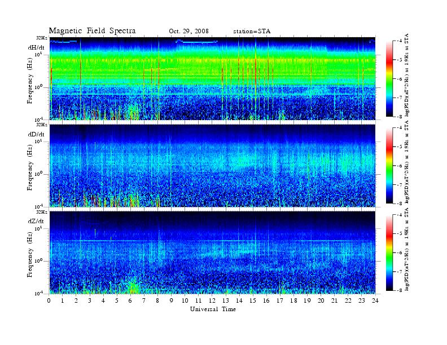The image size is (447, 345).
Task: Click hour tick "17" on the time axis
Action: click(x=281, y=300)
